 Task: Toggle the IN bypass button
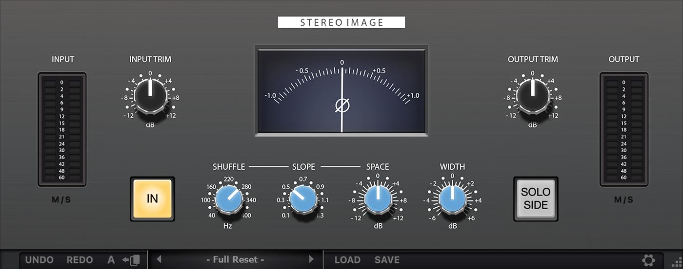(152, 199)
